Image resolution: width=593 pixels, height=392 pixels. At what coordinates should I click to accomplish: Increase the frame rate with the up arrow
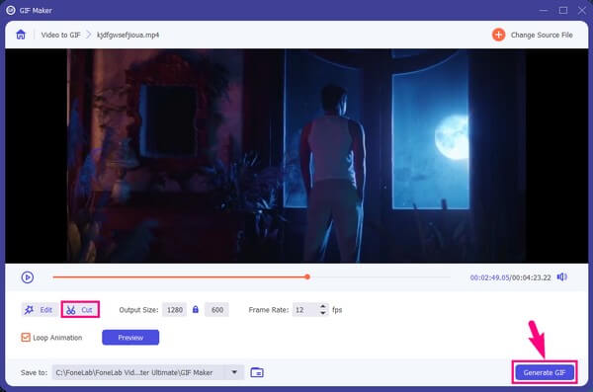pos(323,306)
